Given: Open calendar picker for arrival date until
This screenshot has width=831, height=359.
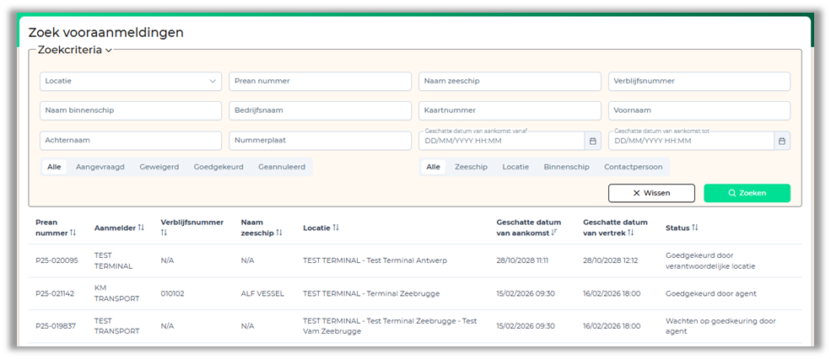Looking at the screenshot, I should click(782, 141).
